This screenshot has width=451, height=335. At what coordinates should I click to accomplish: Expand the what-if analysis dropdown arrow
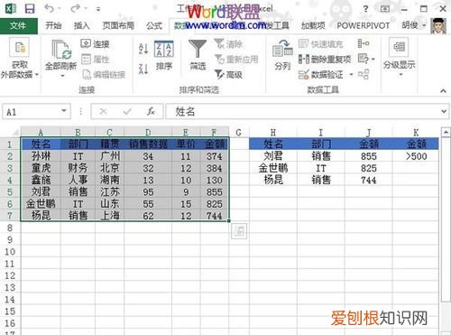click(x=373, y=59)
